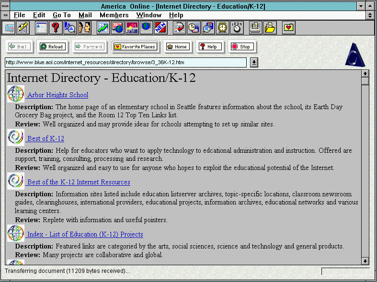Click the status text Transferring document

[x=67, y=271]
